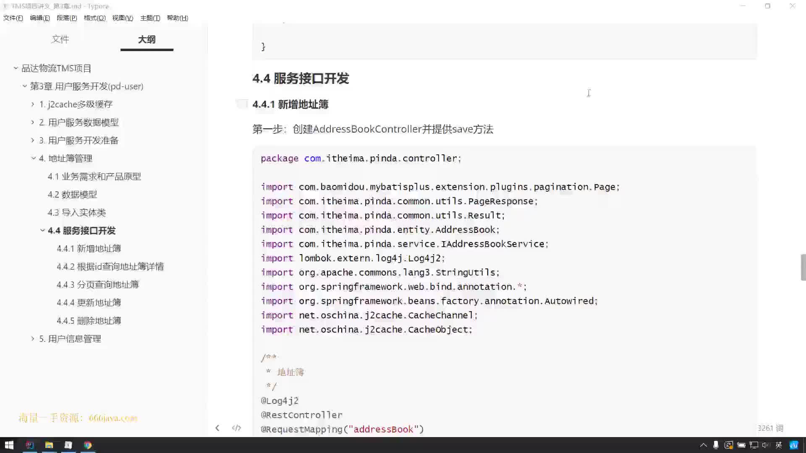Image resolution: width=806 pixels, height=453 pixels.
Task: Expand 1. j2cache多级缓存 outline node
Action: [33, 104]
